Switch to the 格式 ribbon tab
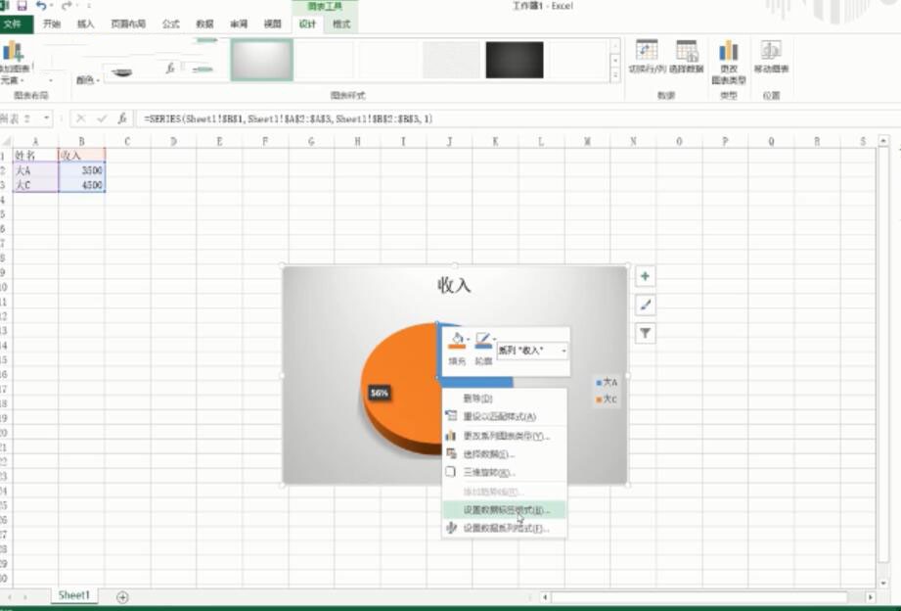 point(340,23)
